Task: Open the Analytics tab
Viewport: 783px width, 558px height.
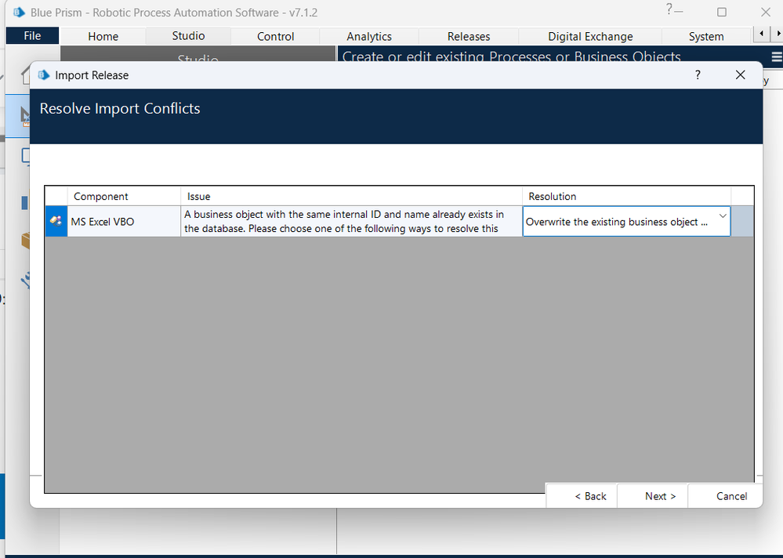Action: (x=369, y=36)
